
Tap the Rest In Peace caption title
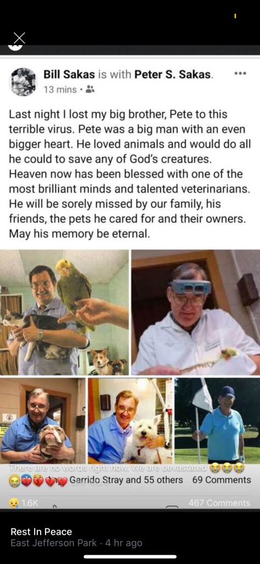41,532
